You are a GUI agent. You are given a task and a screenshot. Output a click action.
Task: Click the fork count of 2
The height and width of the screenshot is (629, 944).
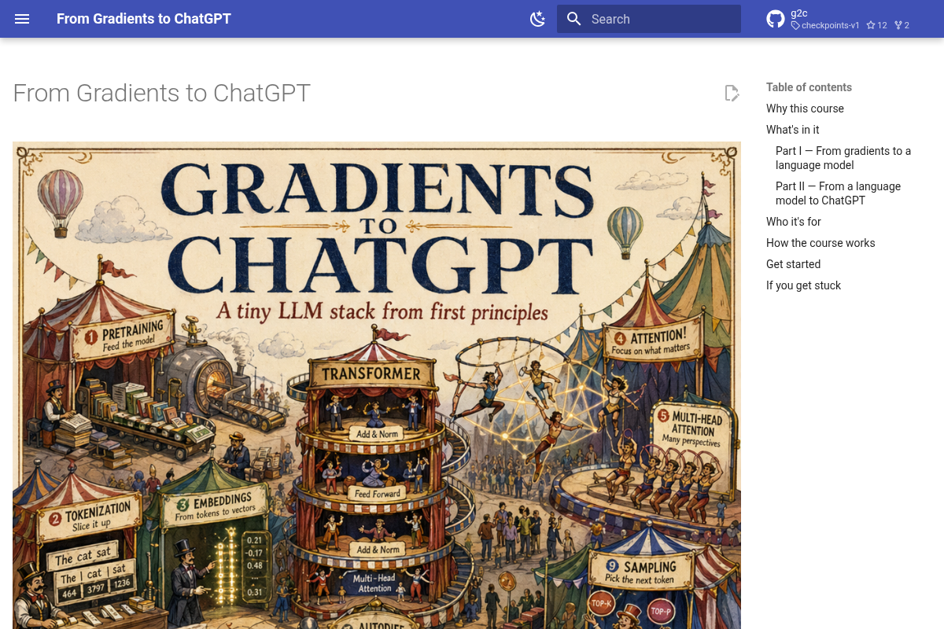[x=902, y=25]
